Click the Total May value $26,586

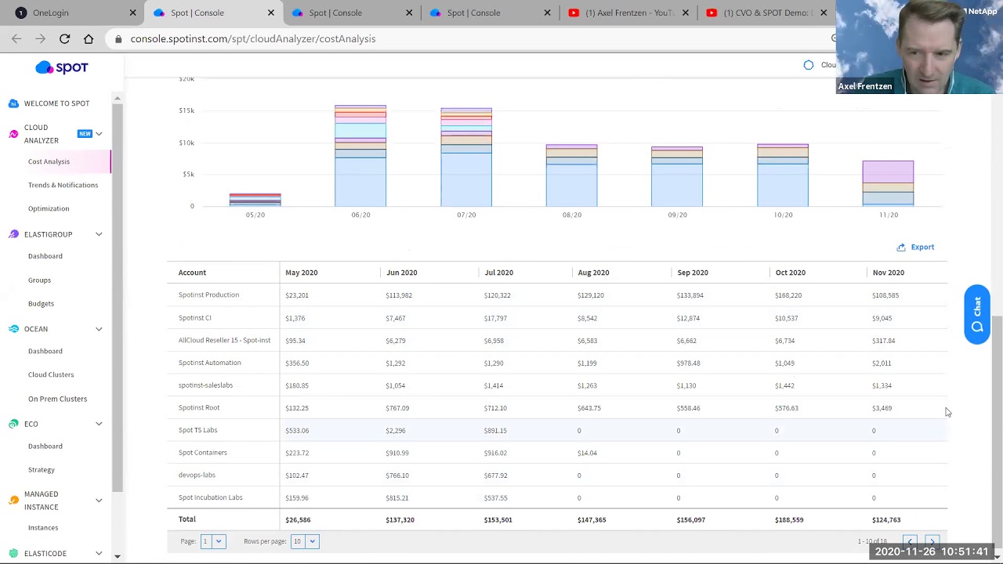click(x=298, y=520)
